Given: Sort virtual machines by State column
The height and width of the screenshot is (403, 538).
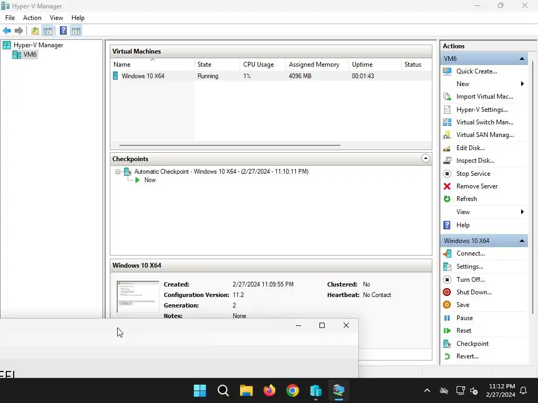Looking at the screenshot, I should pyautogui.click(x=217, y=65).
